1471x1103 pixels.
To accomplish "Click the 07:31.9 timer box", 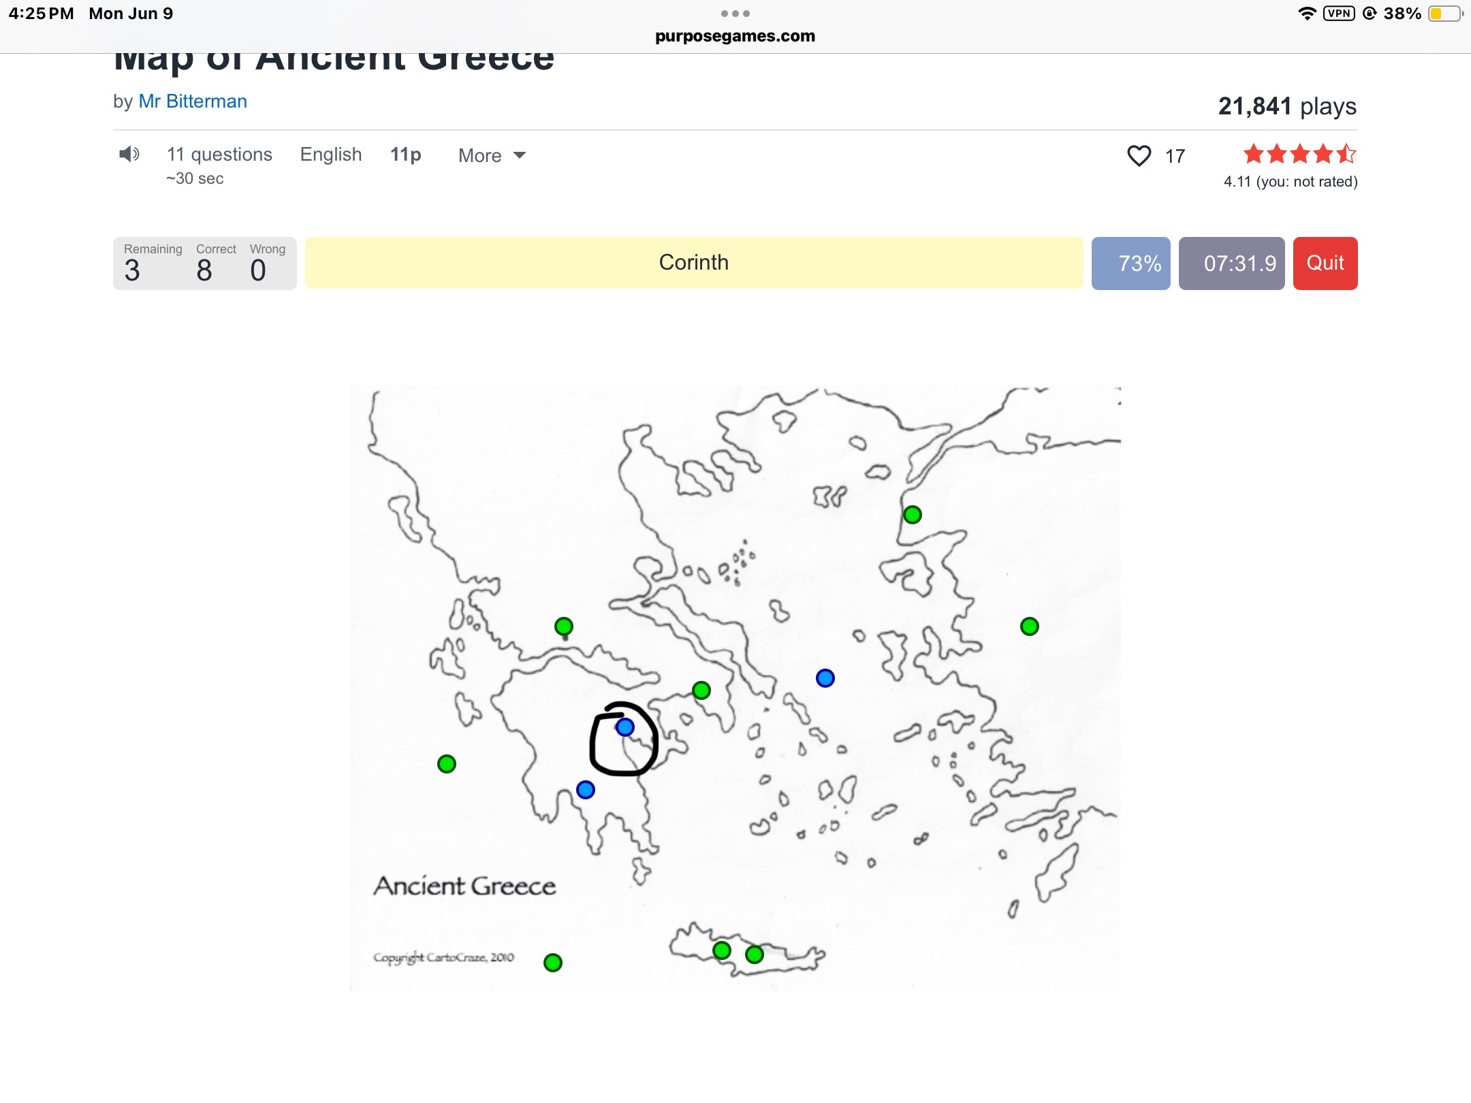I will [x=1231, y=263].
